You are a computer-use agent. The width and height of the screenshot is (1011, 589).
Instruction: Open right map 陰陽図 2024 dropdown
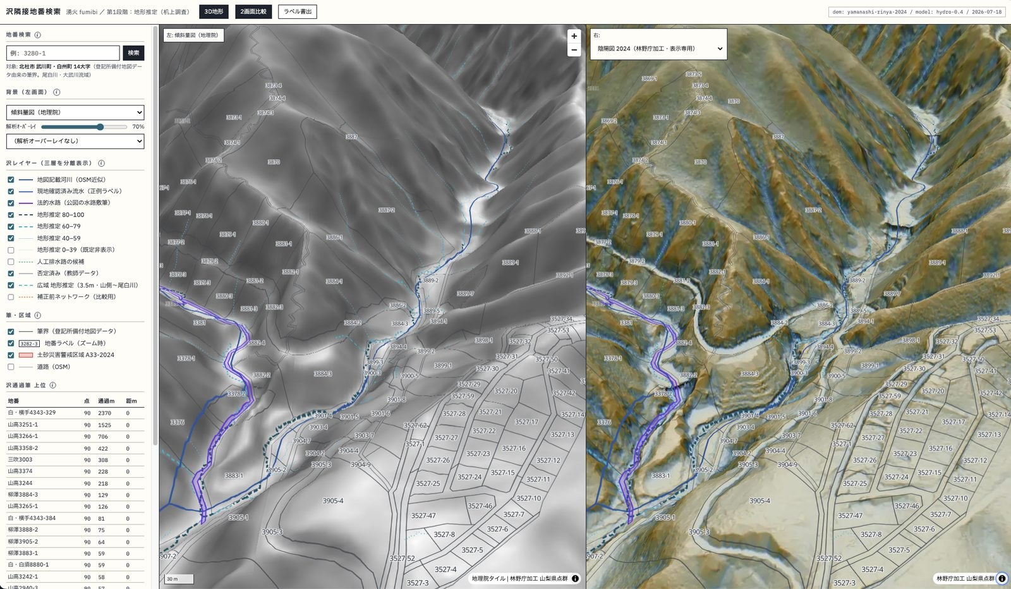coord(658,49)
